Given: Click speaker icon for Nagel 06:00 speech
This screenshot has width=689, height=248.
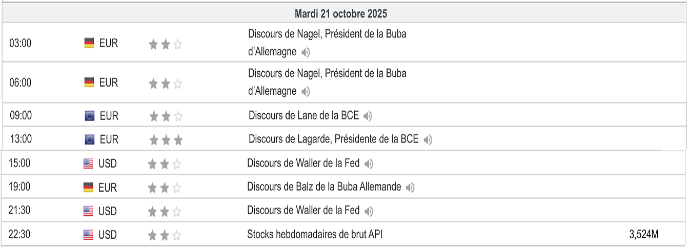Looking at the screenshot, I should 306,92.
